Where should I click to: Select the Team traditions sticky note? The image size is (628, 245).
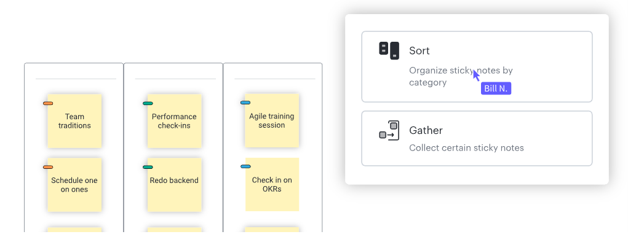(74, 121)
